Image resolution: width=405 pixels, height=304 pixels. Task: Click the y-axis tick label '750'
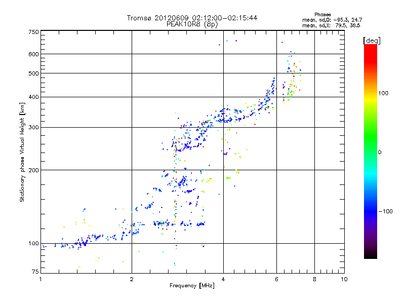click(x=33, y=32)
